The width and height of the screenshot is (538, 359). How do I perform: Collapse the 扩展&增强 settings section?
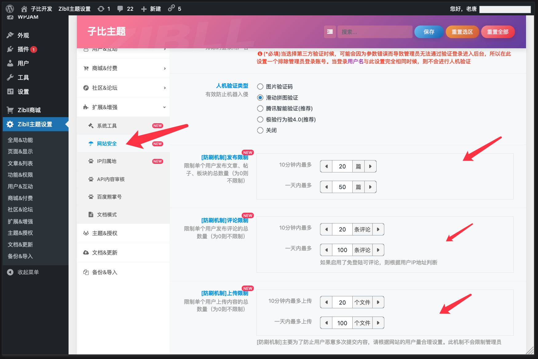click(x=123, y=107)
